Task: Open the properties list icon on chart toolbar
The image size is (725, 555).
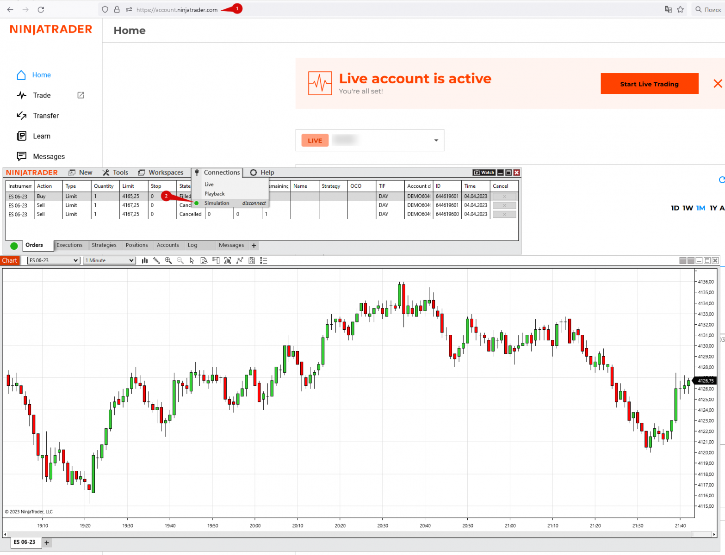Action: pos(264,260)
